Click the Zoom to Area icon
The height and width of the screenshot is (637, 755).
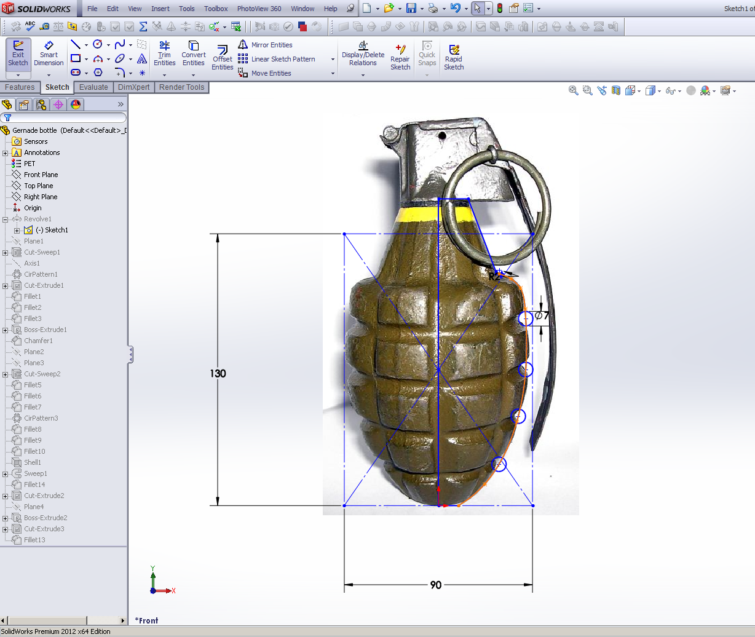pyautogui.click(x=587, y=90)
